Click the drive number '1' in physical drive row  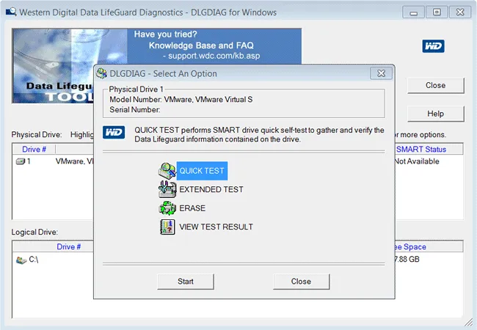coord(29,161)
